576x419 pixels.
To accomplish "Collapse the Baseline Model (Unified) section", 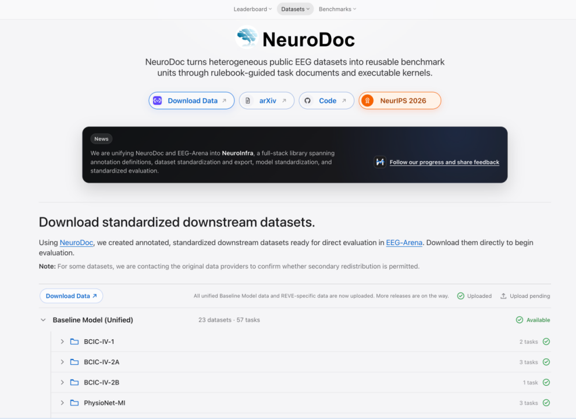I will tap(44, 319).
